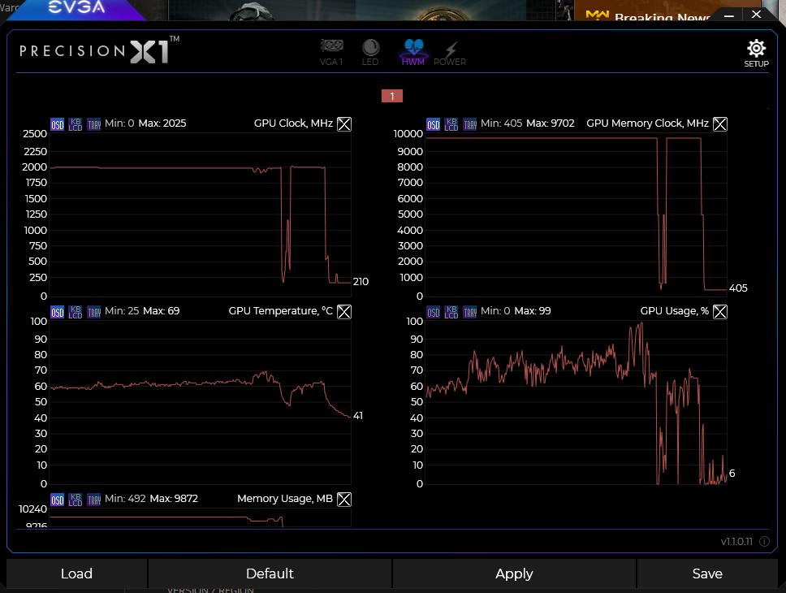Click the "GPU Clock, MHz" graph title
Screen dimensions: 786x593
coord(293,123)
